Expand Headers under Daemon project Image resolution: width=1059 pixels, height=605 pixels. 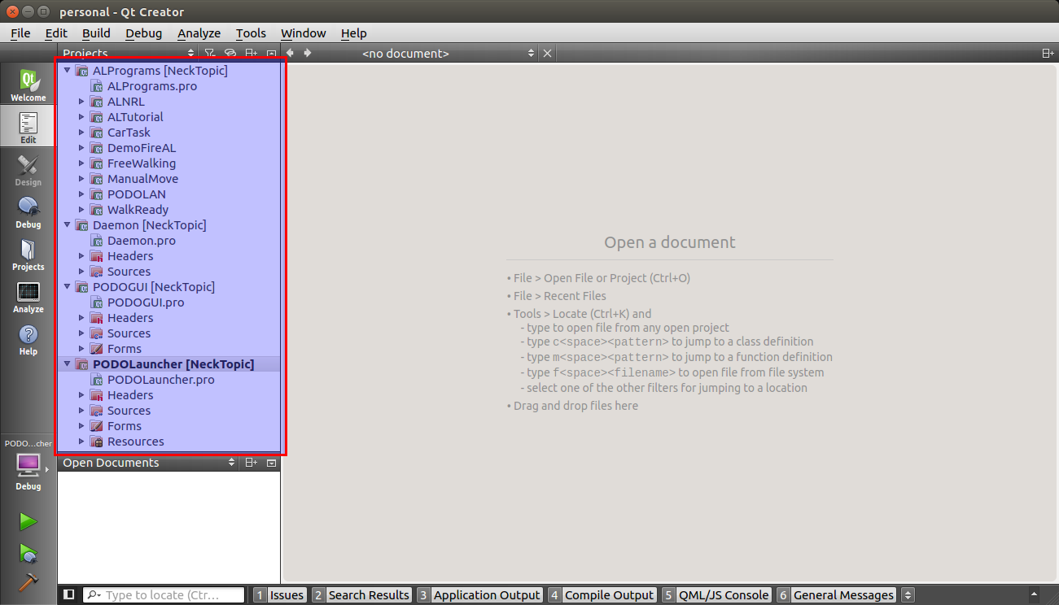tap(81, 256)
